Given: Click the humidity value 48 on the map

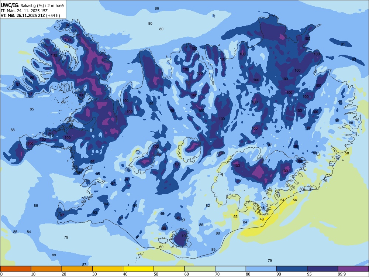Looking at the screenshot, I should click(x=262, y=219).
